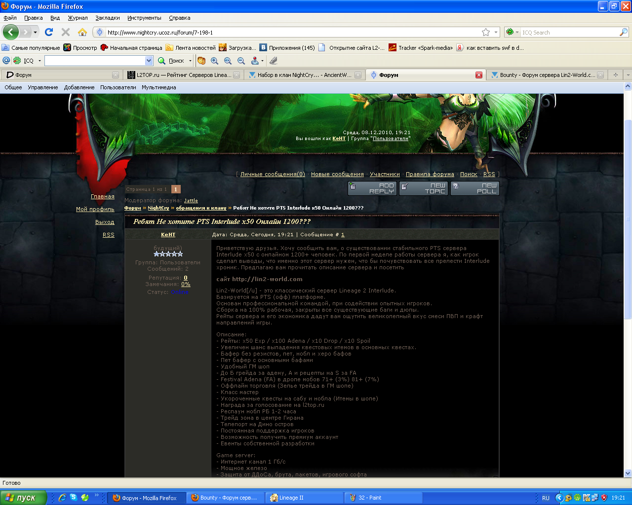This screenshot has height=505, width=632.
Task: Open the Яндекс bookmark как вставить swf
Action: tap(490, 48)
